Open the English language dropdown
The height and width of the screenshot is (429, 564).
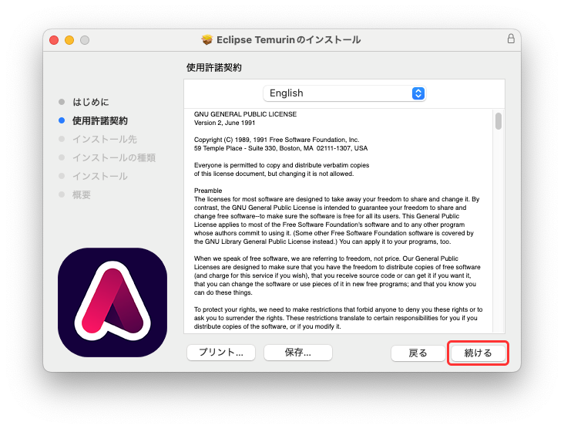344,93
